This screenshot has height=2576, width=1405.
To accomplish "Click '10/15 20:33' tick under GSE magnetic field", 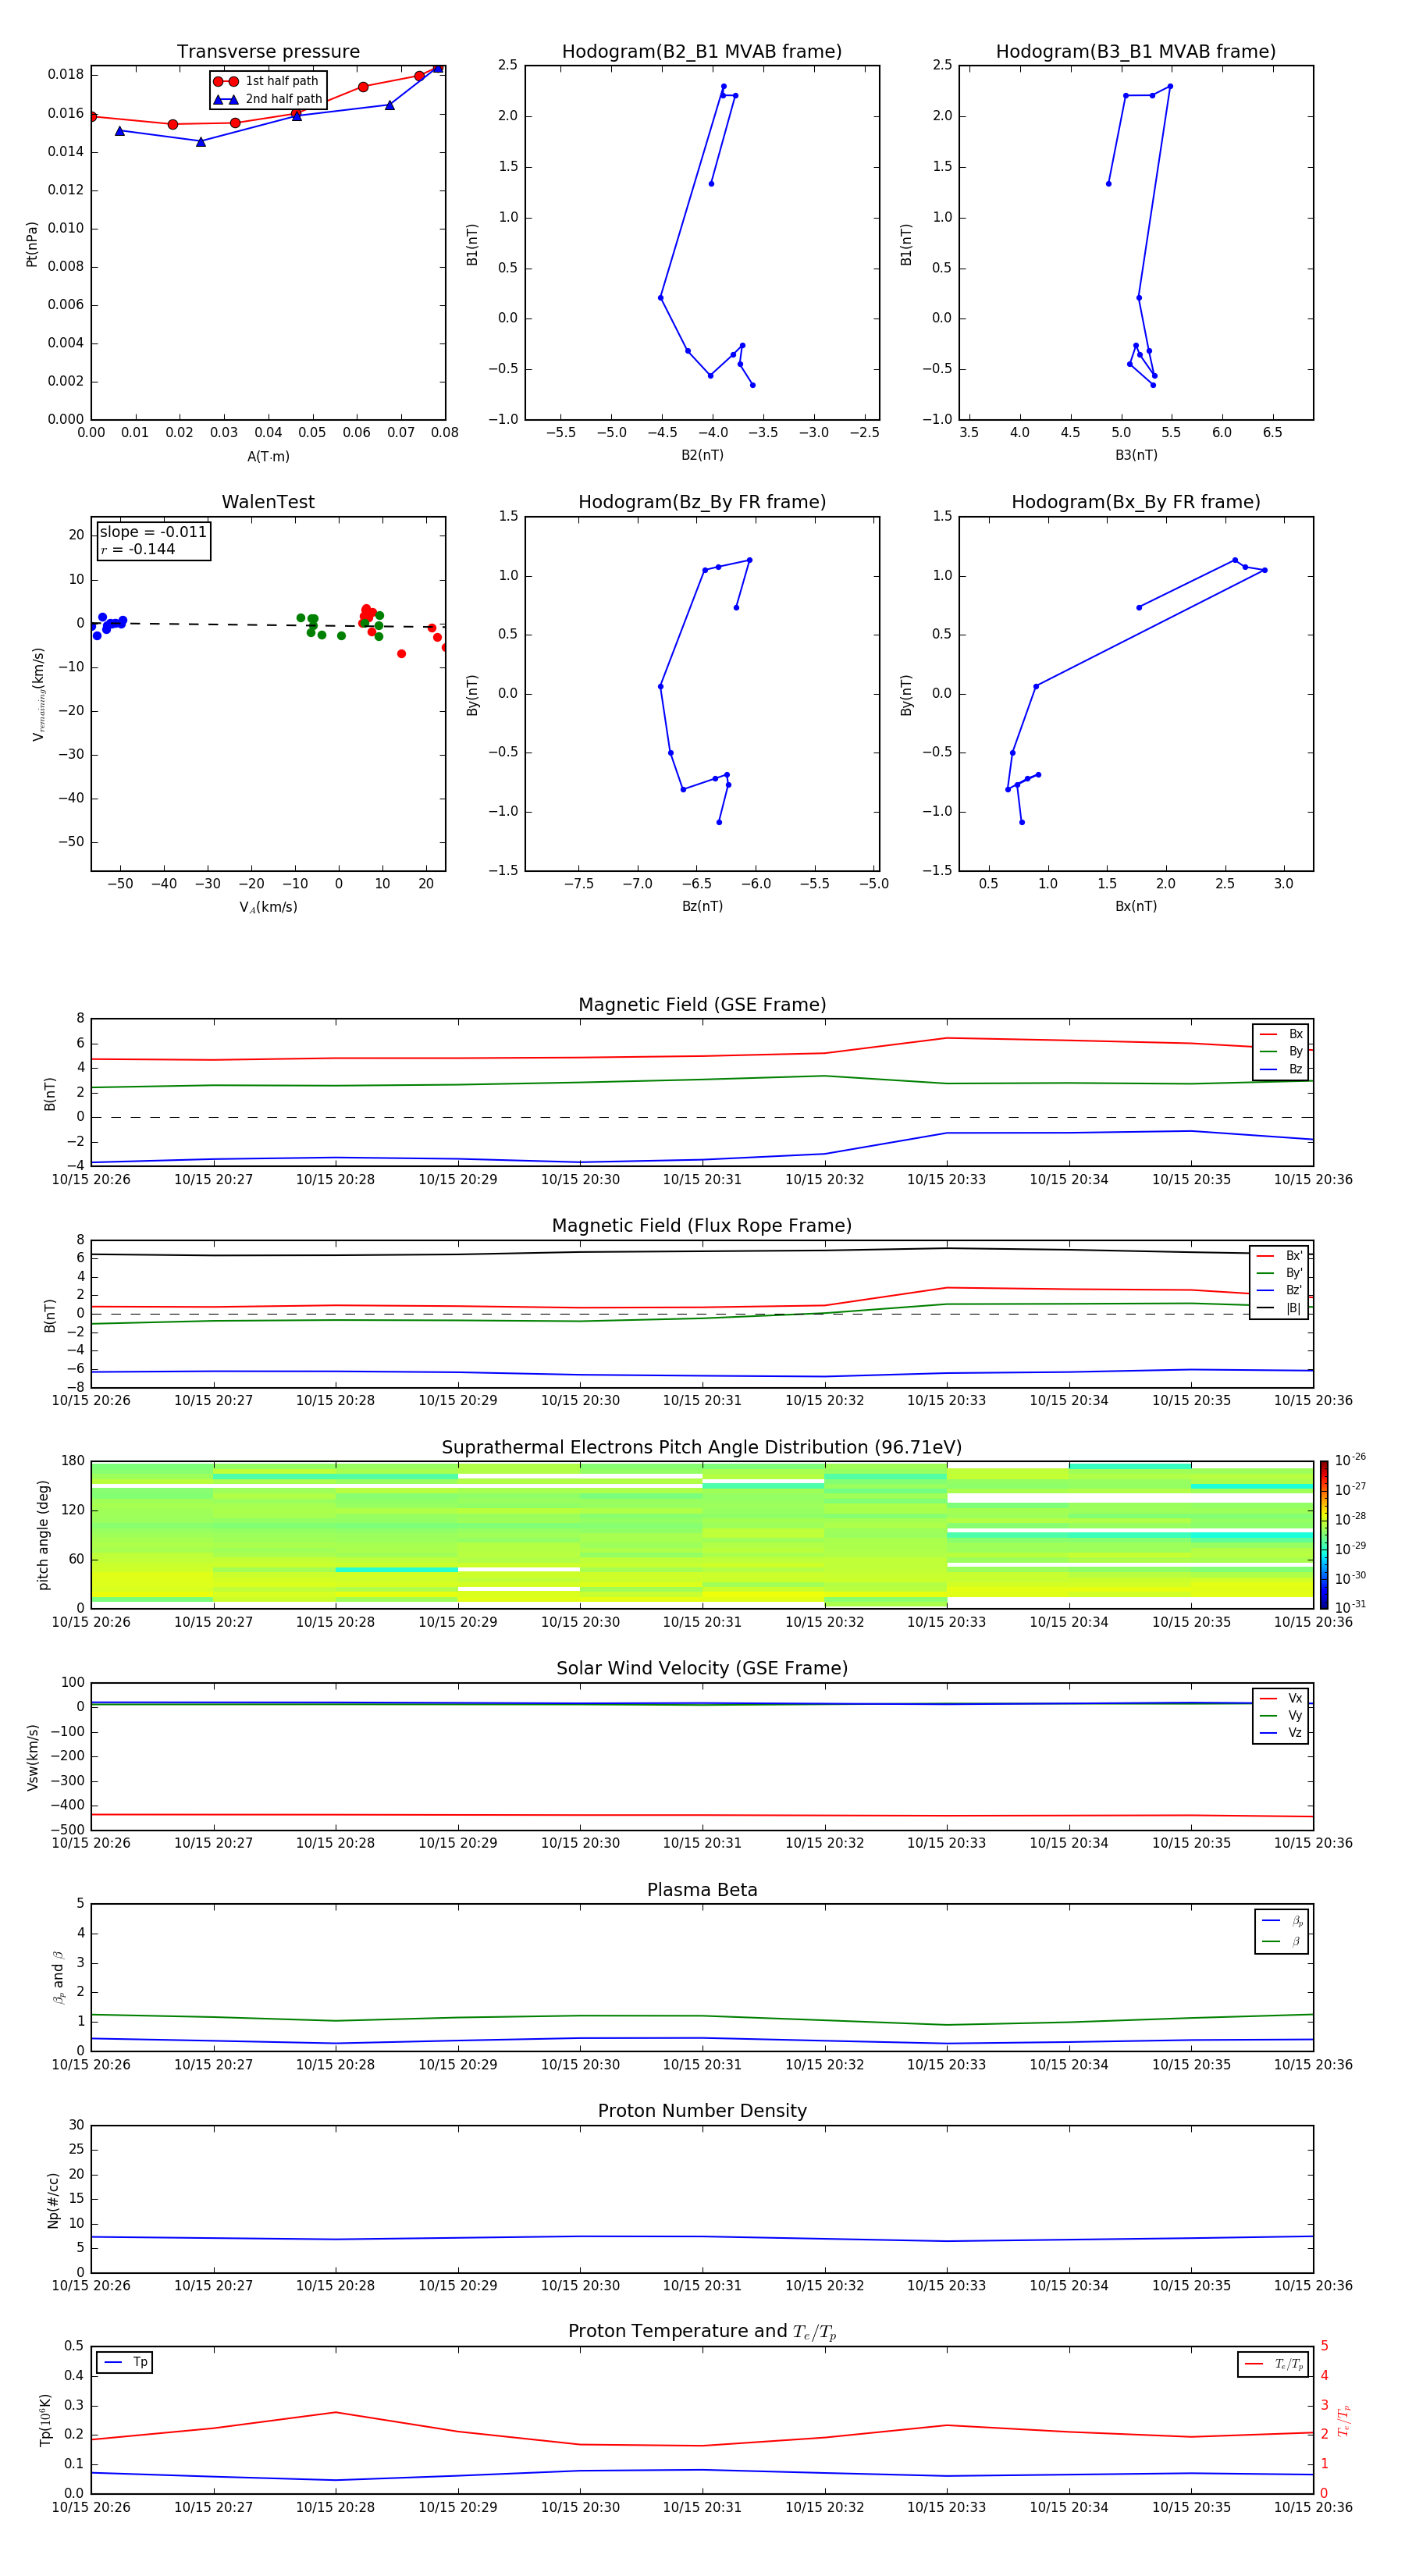I will (946, 1179).
